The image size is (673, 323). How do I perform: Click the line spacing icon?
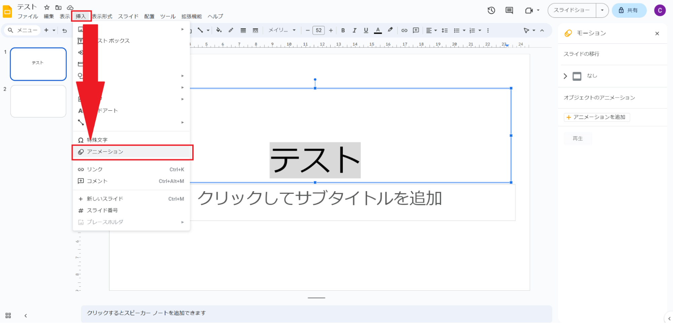tap(444, 30)
